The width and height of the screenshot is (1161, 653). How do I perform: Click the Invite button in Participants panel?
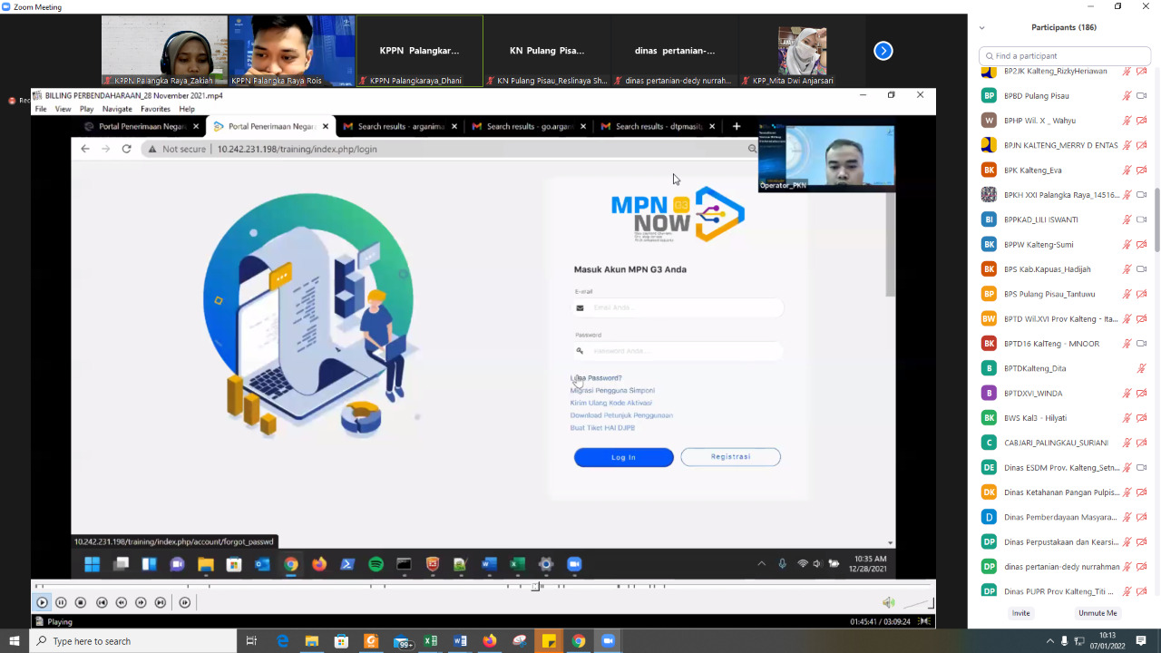click(1021, 613)
